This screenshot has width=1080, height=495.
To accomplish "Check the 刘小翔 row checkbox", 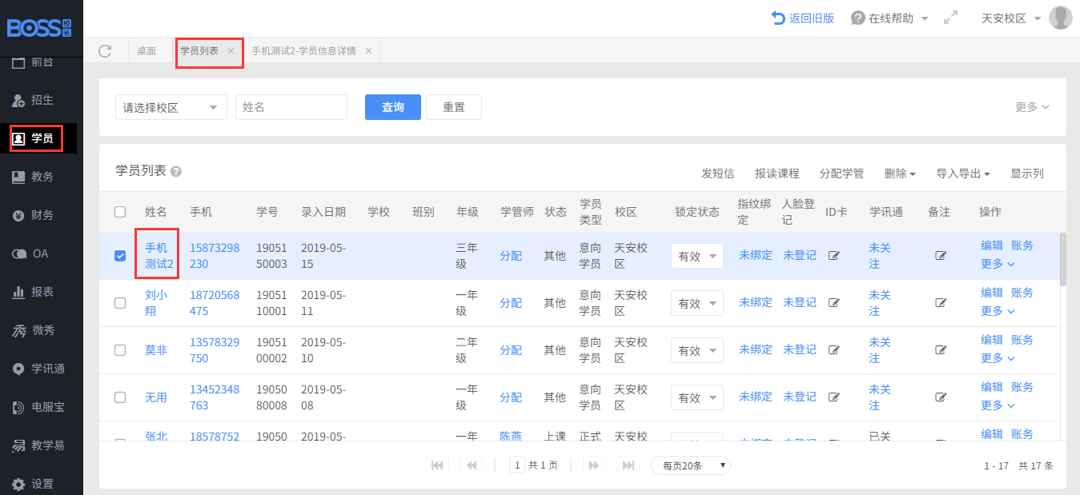I will [120, 303].
